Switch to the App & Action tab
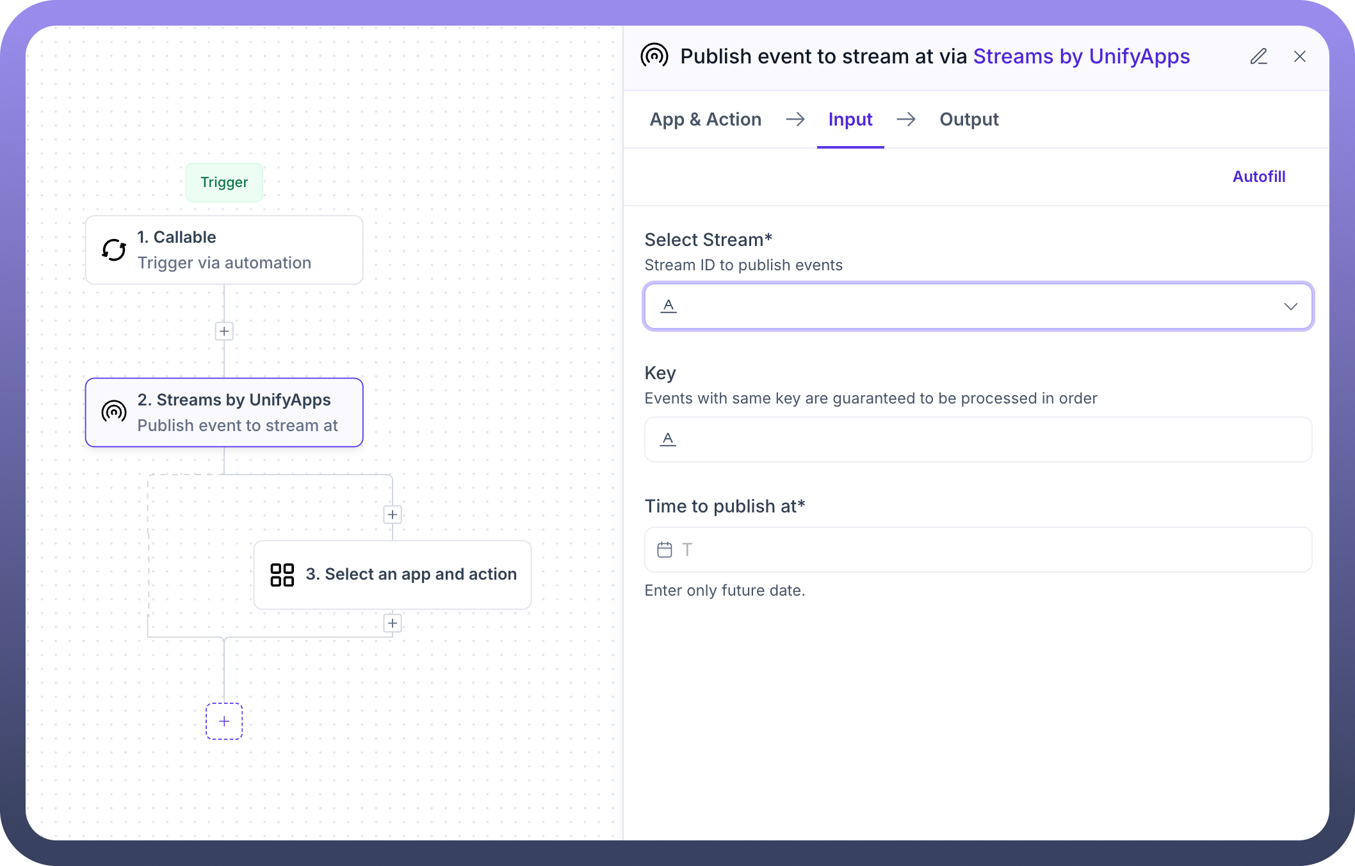Viewport: 1355px width, 866px height. [x=705, y=119]
